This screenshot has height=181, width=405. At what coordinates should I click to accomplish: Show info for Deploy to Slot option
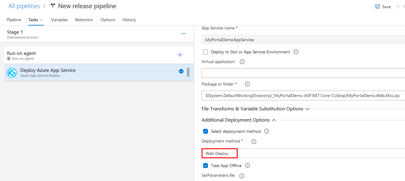pyautogui.click(x=296, y=52)
